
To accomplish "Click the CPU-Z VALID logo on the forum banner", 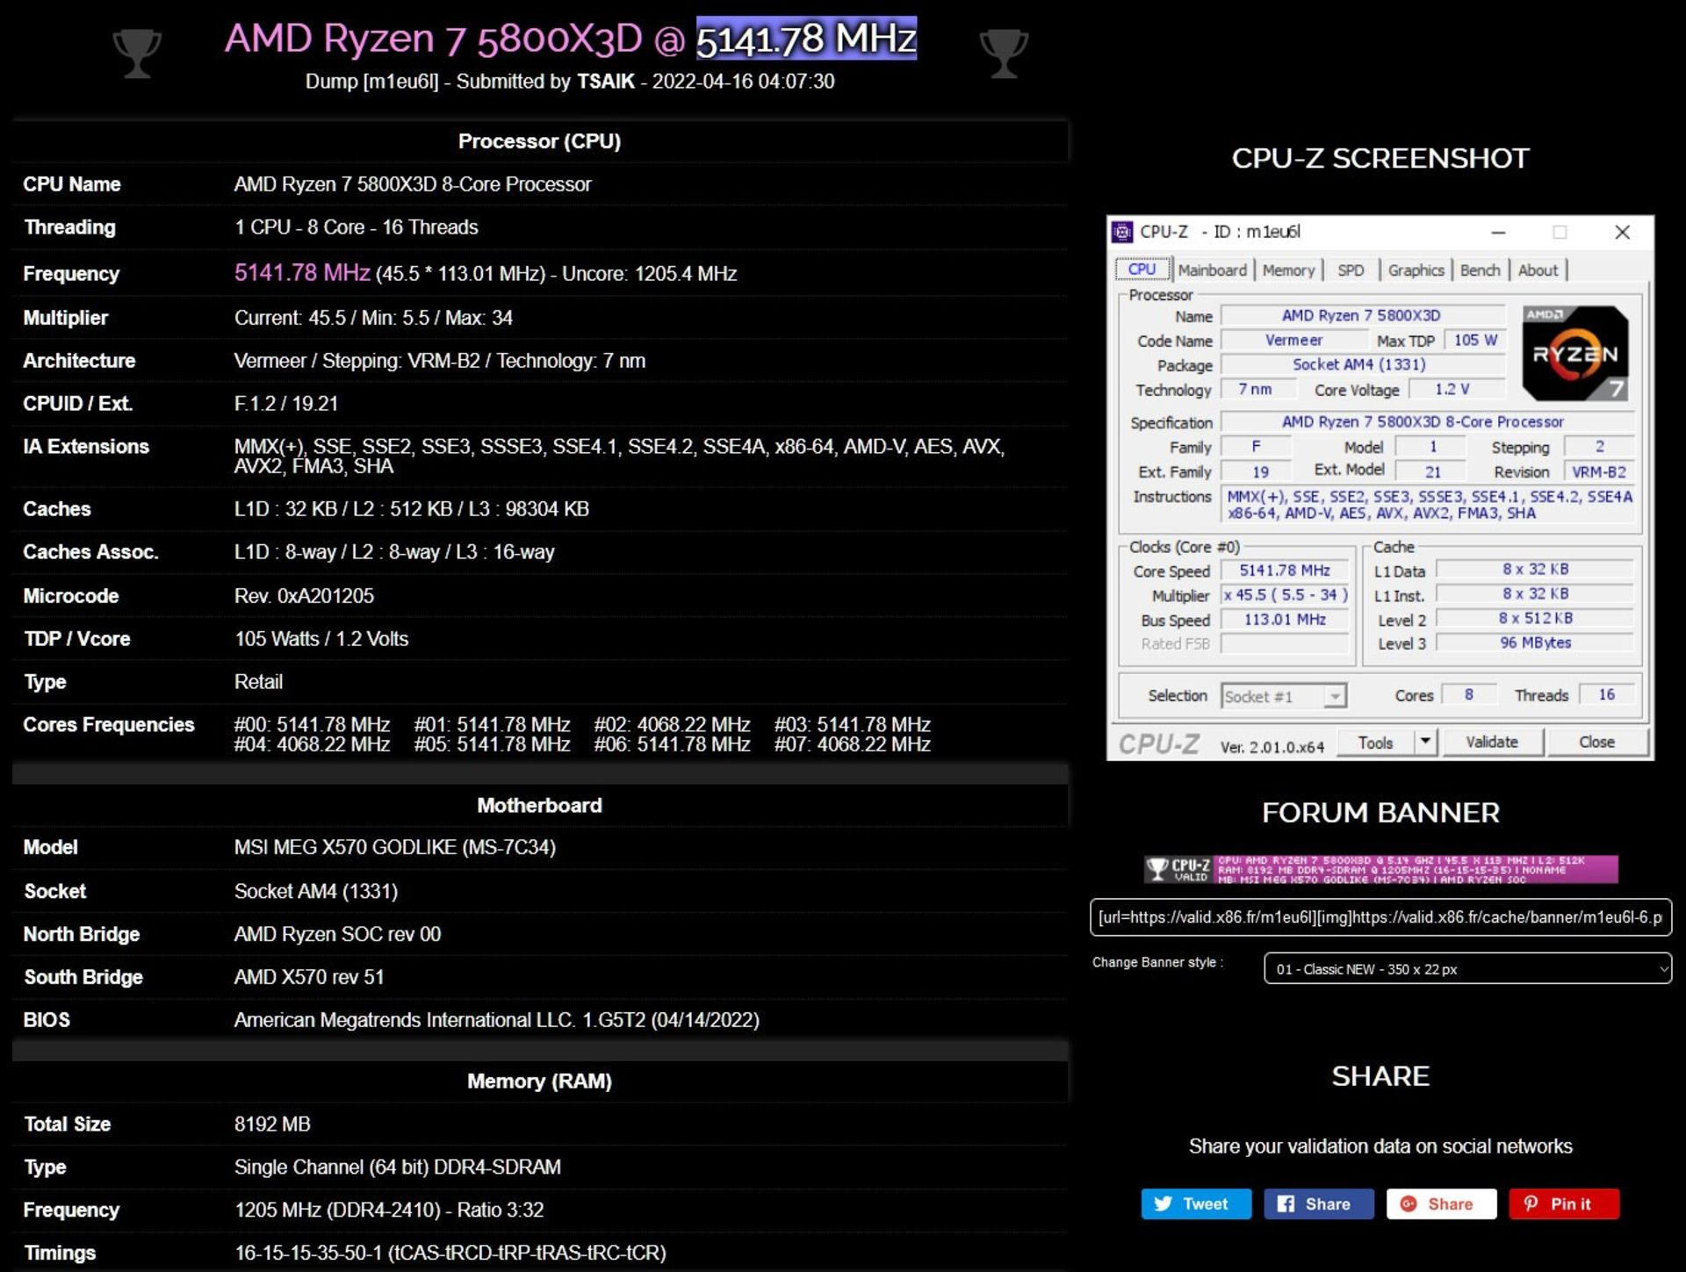I will (x=1178, y=868).
